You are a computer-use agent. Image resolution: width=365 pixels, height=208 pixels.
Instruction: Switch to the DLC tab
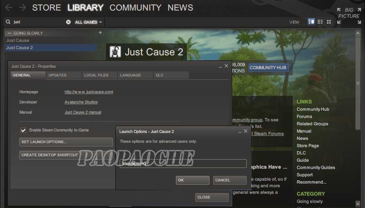(x=171, y=75)
